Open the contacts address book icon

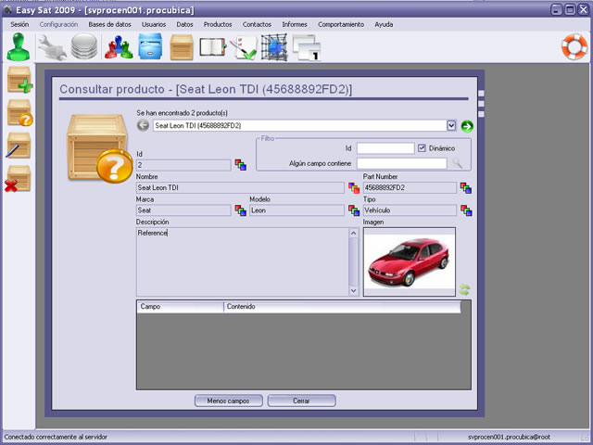coord(212,47)
